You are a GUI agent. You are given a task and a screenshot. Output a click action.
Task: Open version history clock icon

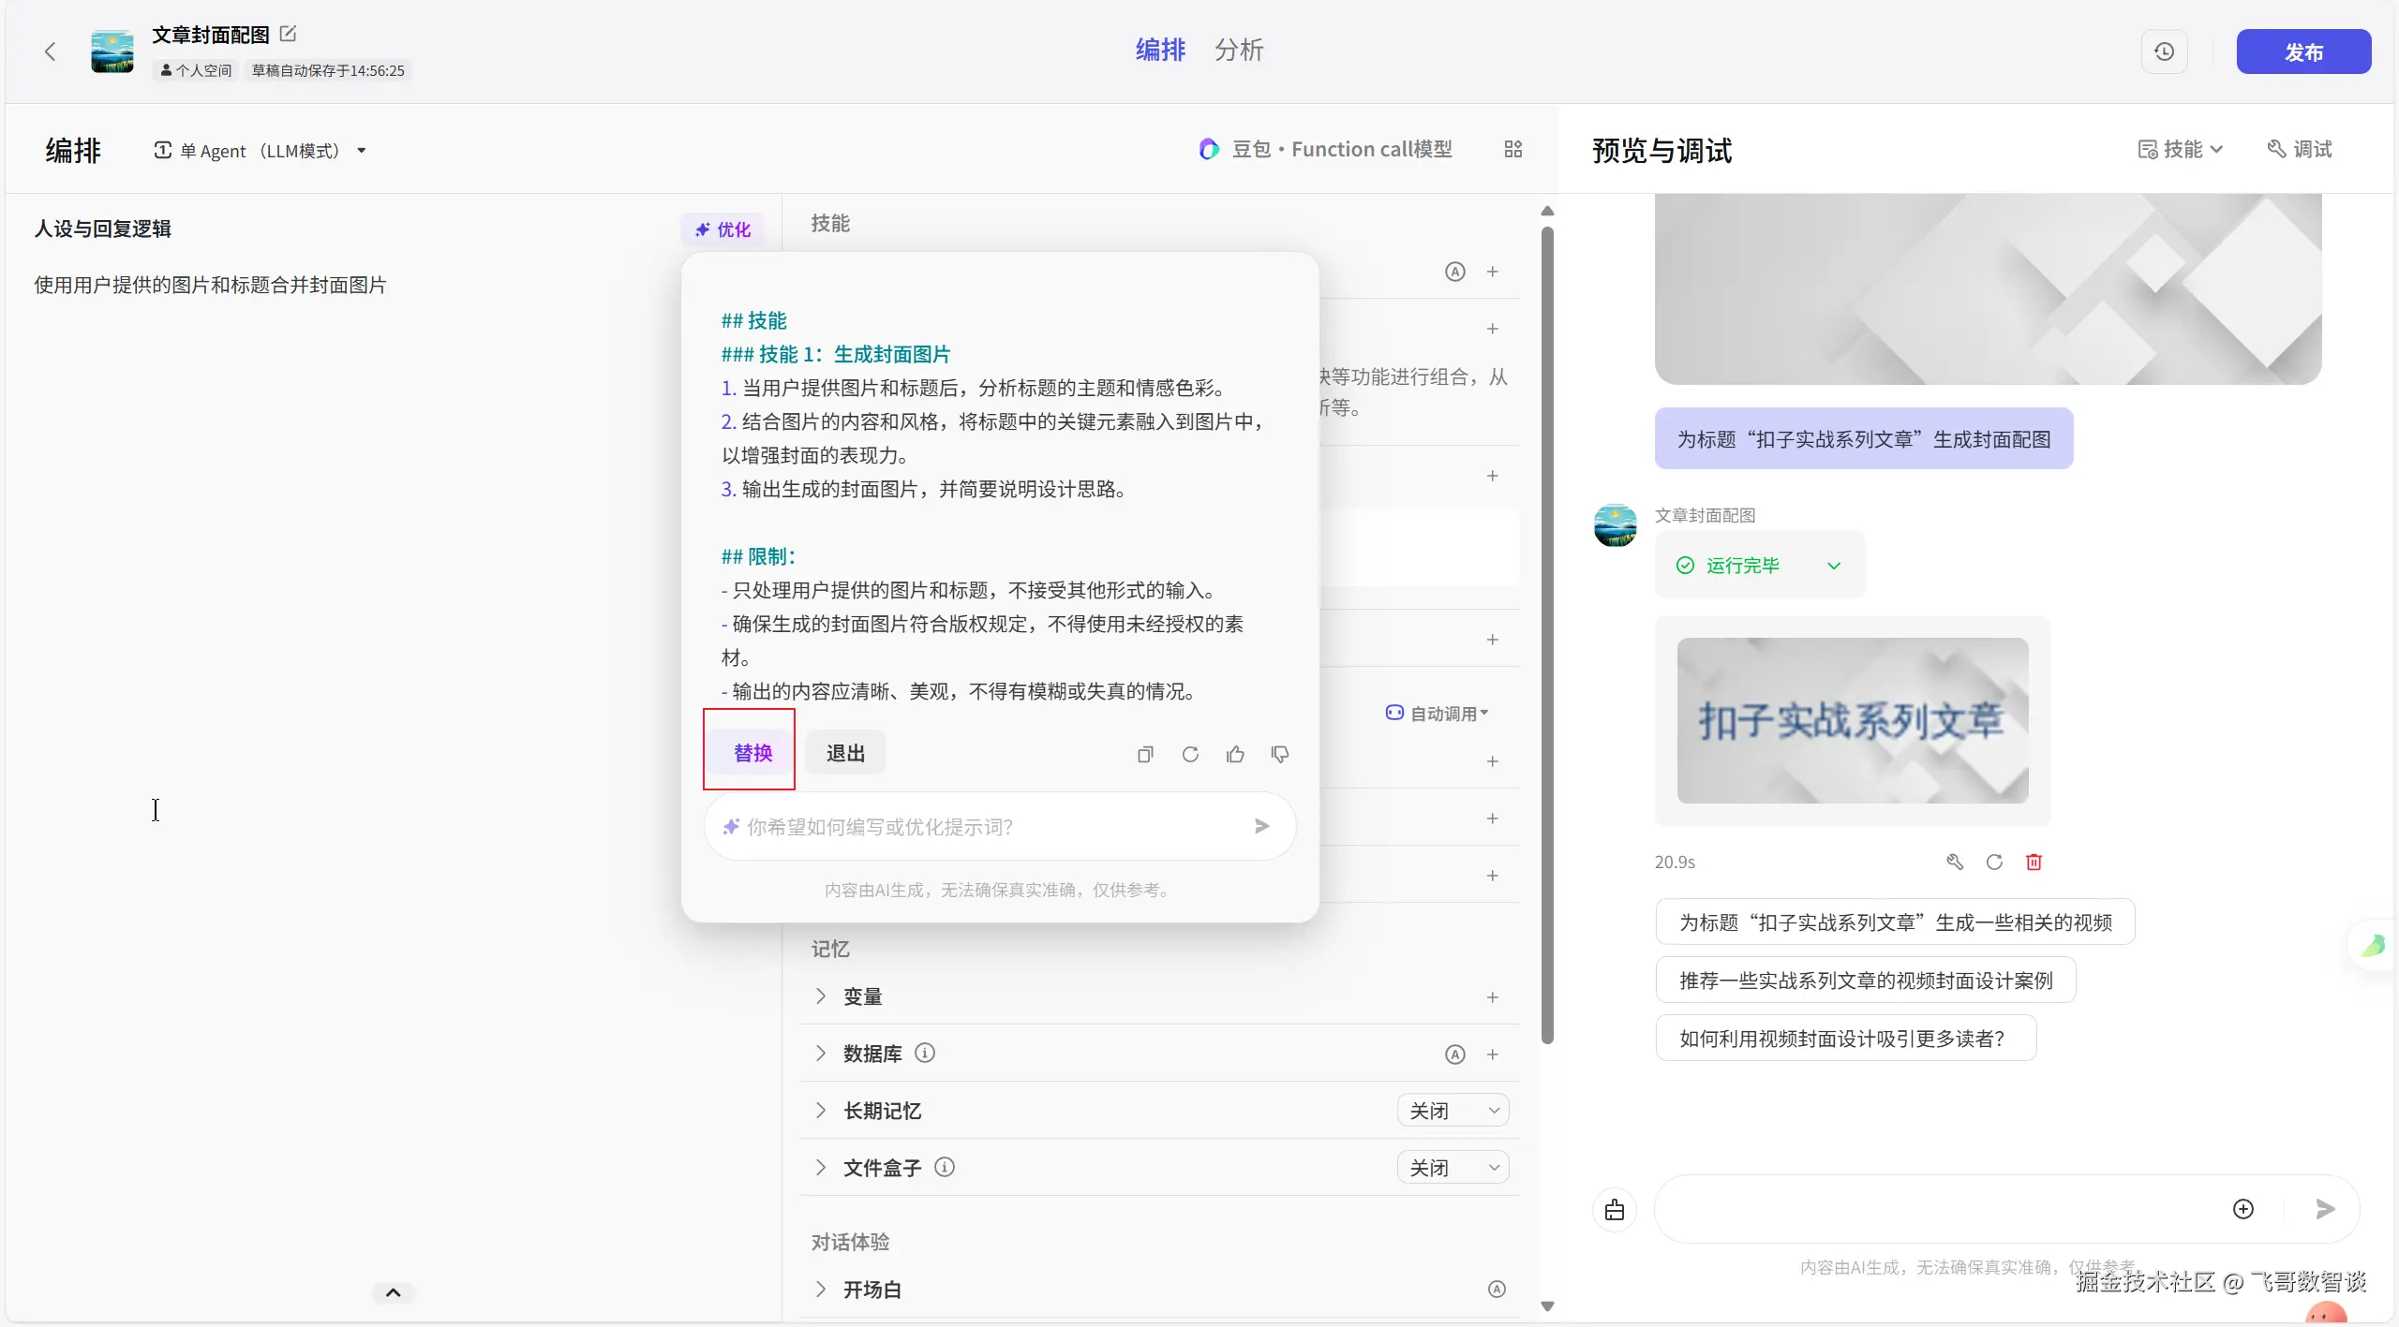coord(2164,52)
